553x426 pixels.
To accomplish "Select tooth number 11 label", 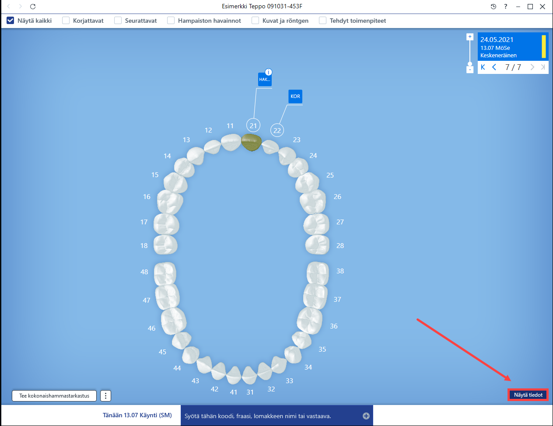I will coord(230,126).
